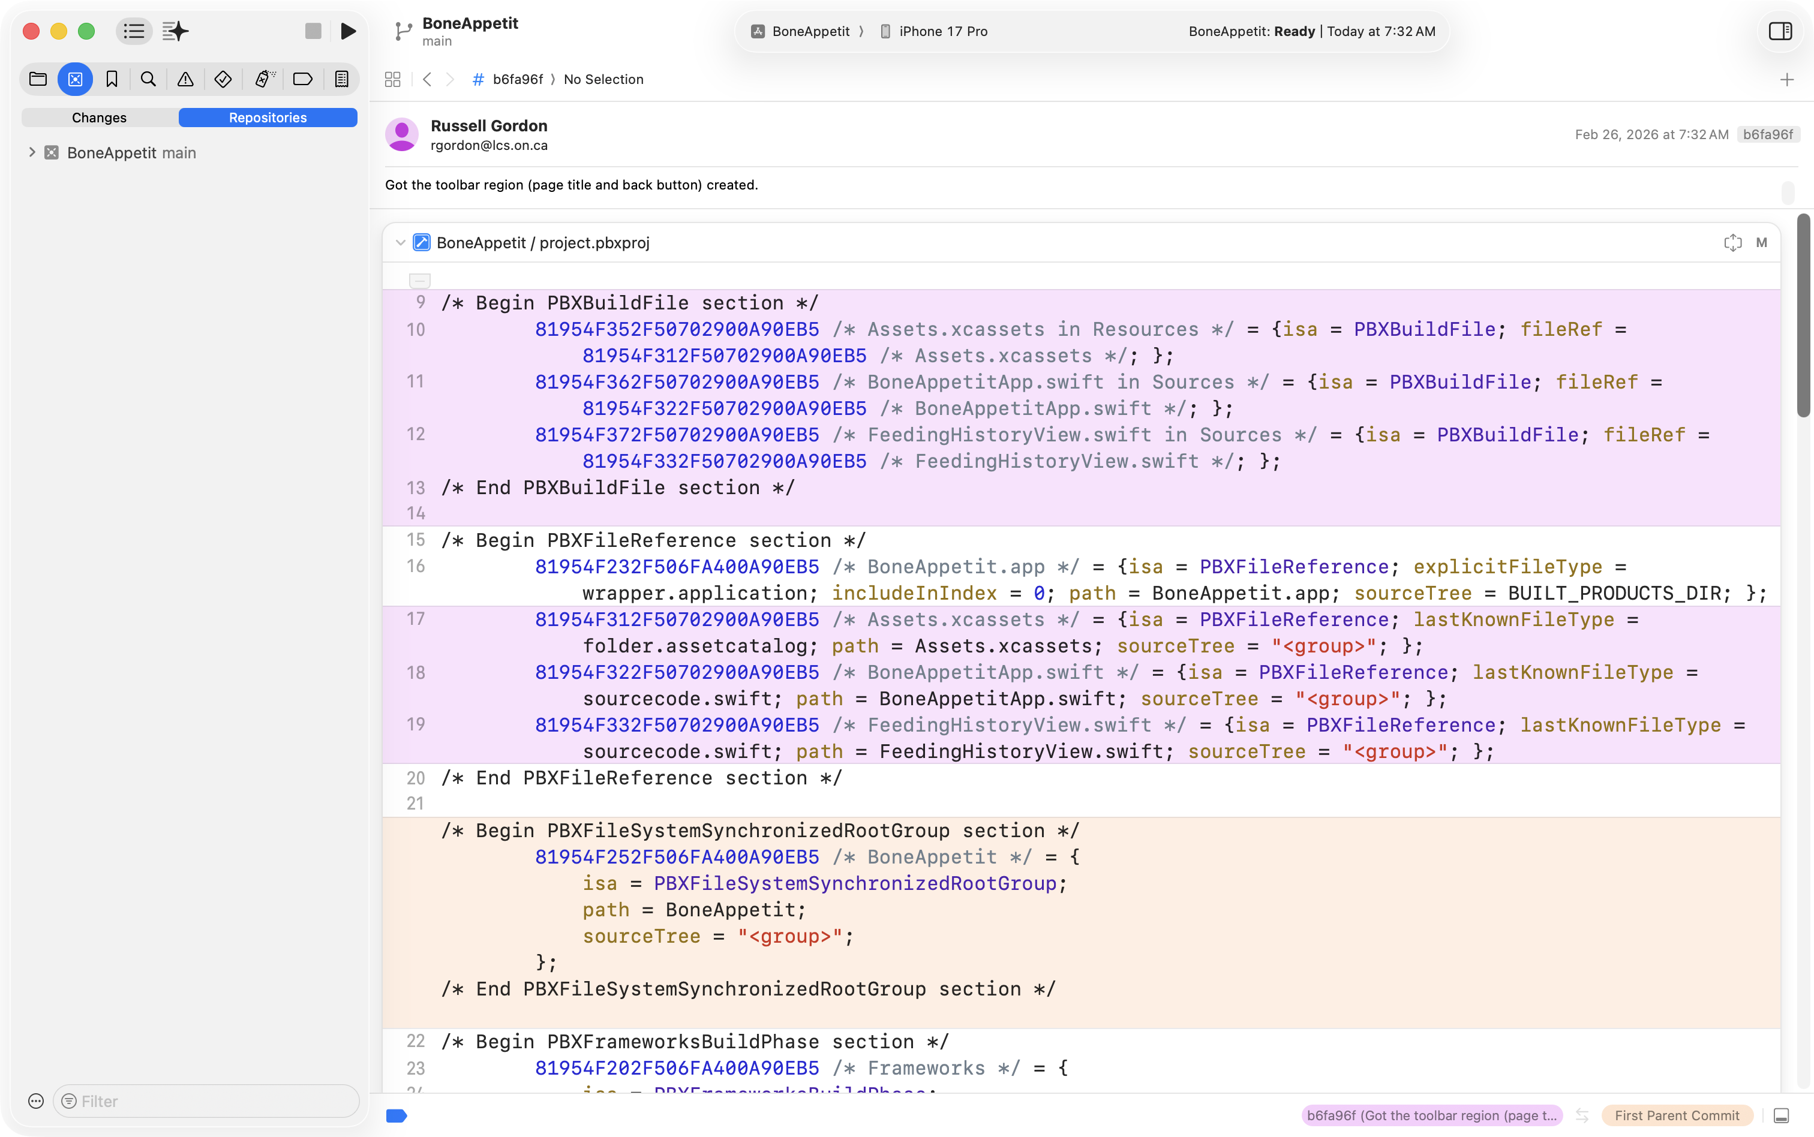Toggle the debug area at the bottom right

coord(1781,1115)
